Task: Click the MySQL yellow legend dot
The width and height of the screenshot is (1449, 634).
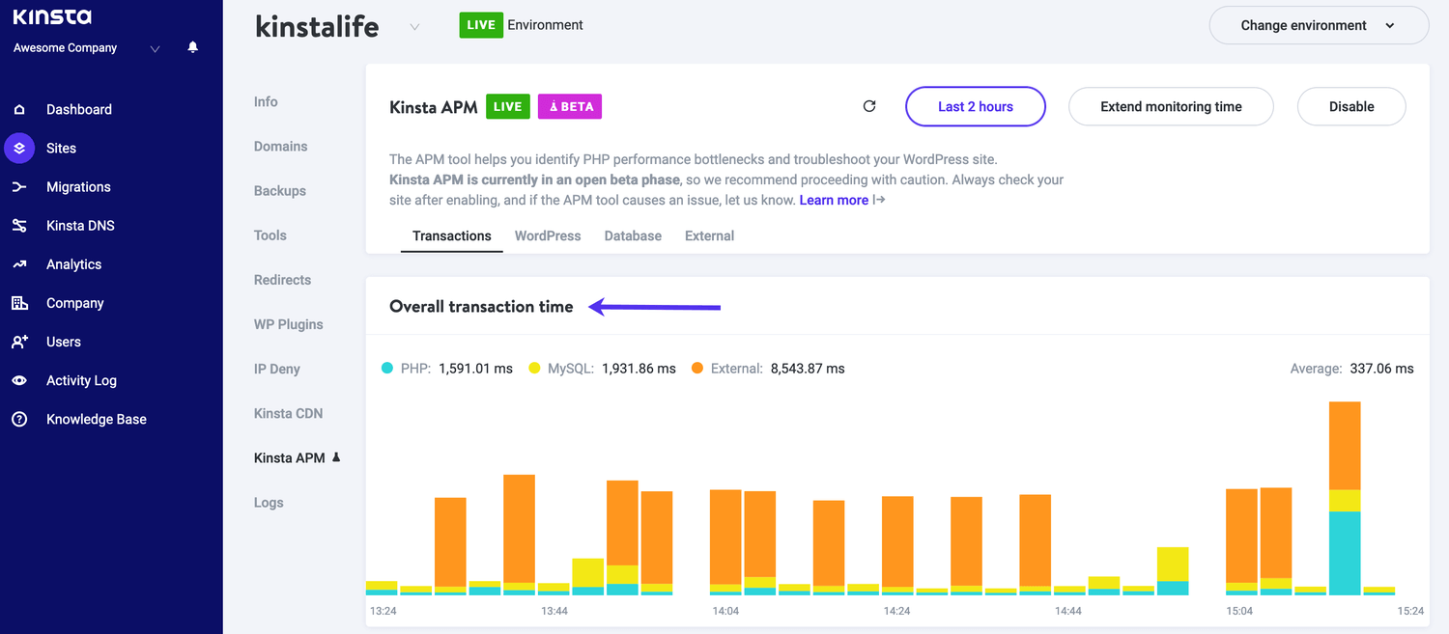Action: pyautogui.click(x=534, y=369)
